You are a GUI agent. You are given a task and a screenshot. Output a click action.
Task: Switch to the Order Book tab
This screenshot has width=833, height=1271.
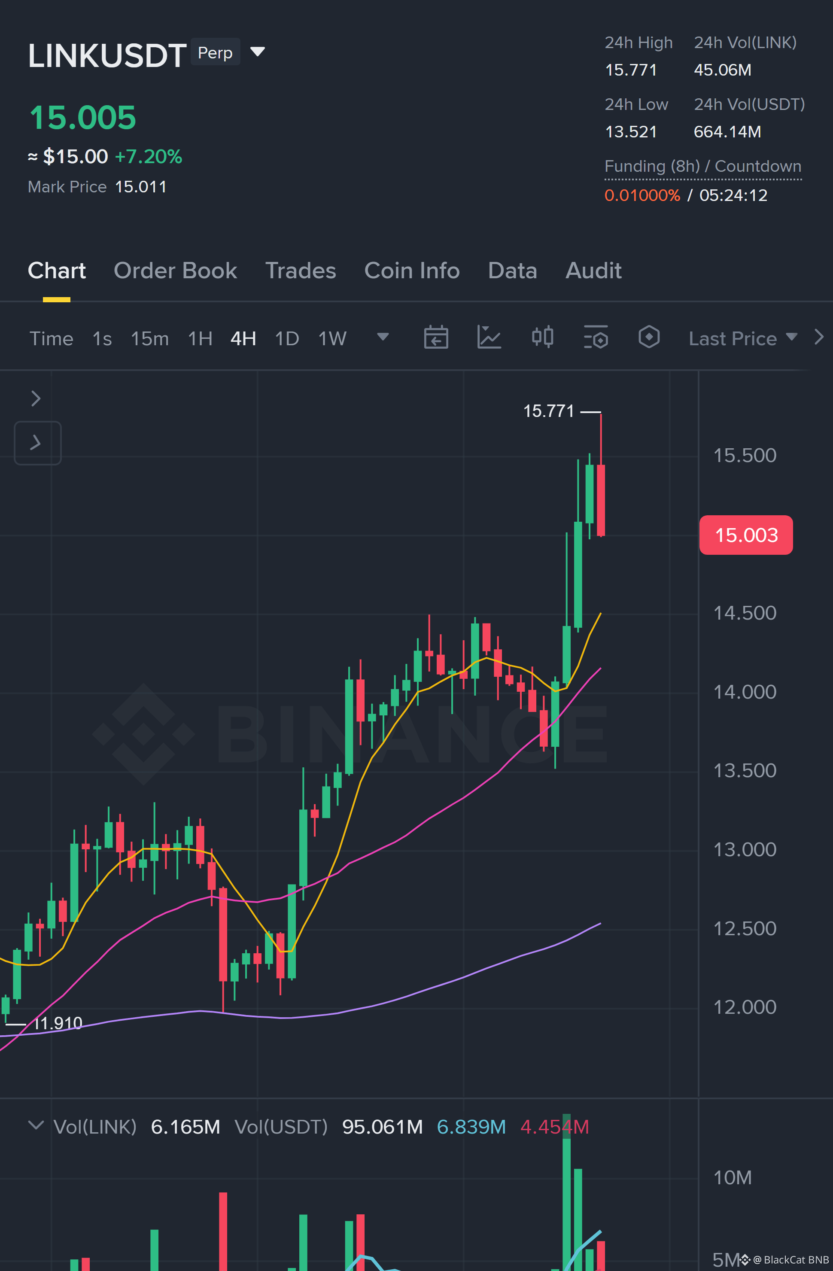coord(176,271)
